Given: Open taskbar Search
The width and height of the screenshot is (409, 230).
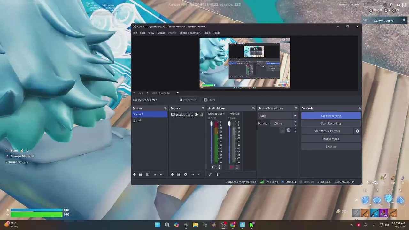Looking at the screenshot, I should (x=167, y=225).
